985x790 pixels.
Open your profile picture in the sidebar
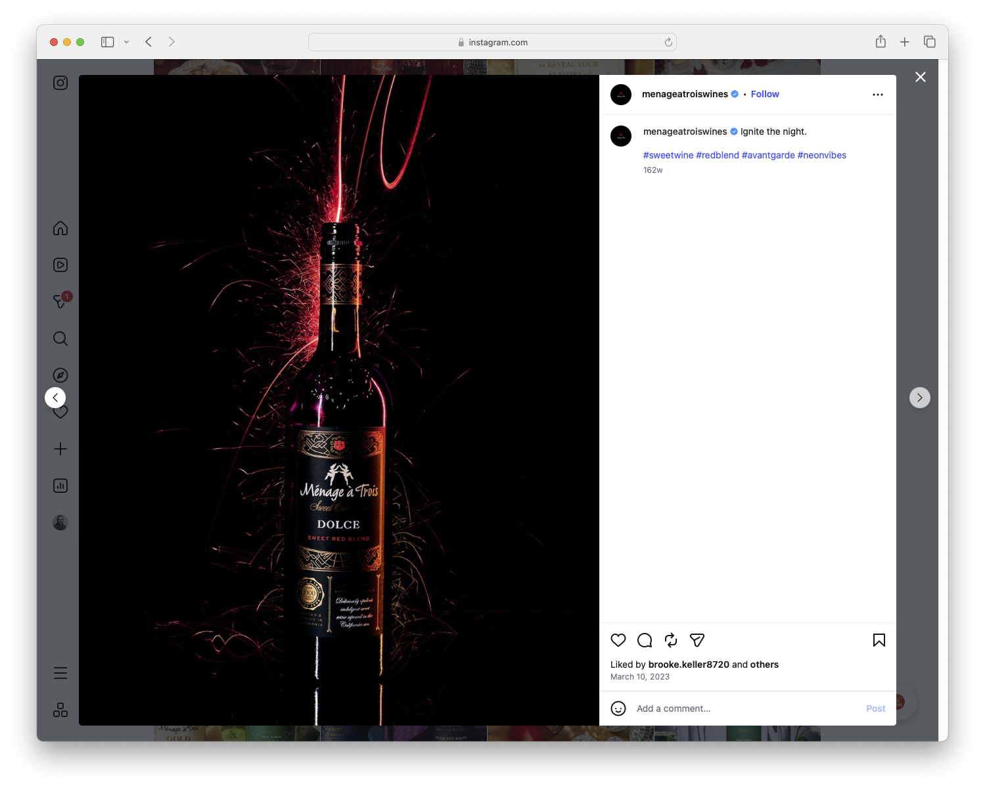point(60,521)
